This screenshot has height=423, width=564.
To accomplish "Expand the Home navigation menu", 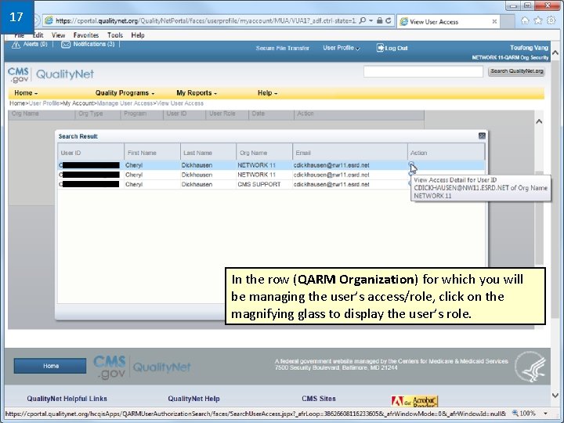I will pyautogui.click(x=26, y=92).
